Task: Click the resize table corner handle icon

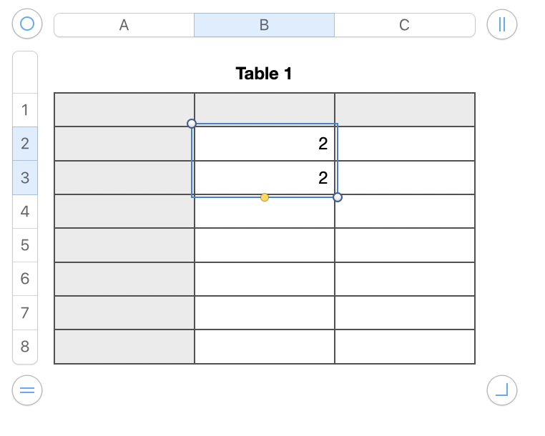Action: tap(501, 390)
